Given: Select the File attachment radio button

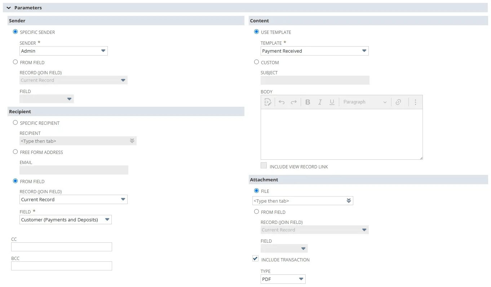Looking at the screenshot, I should pyautogui.click(x=256, y=191).
